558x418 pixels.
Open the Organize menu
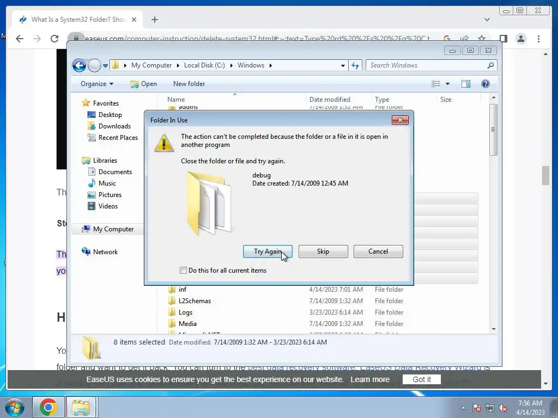97,84
